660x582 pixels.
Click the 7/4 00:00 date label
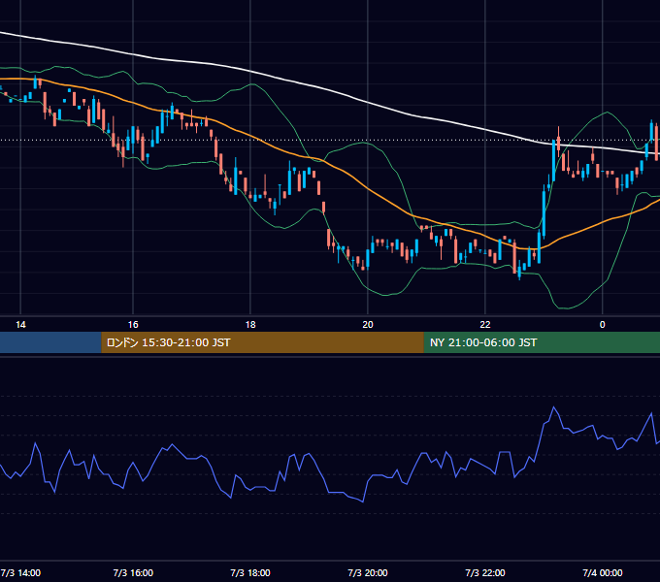coord(603,572)
